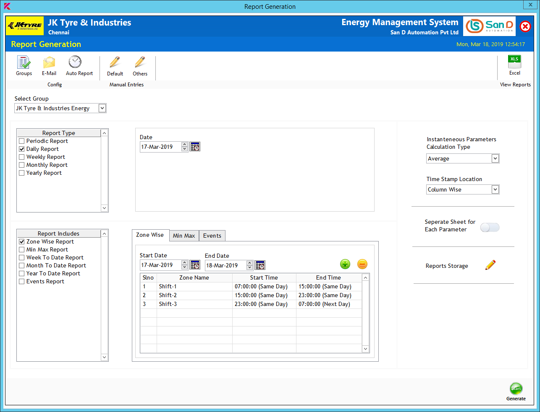
Task: Click the Date input field showing 17-Mar-2019
Action: (160, 147)
